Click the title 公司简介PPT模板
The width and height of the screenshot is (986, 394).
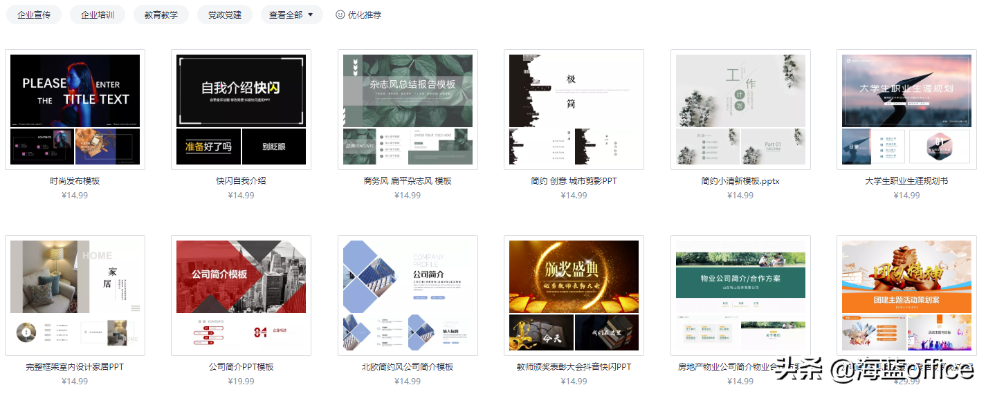(241, 367)
